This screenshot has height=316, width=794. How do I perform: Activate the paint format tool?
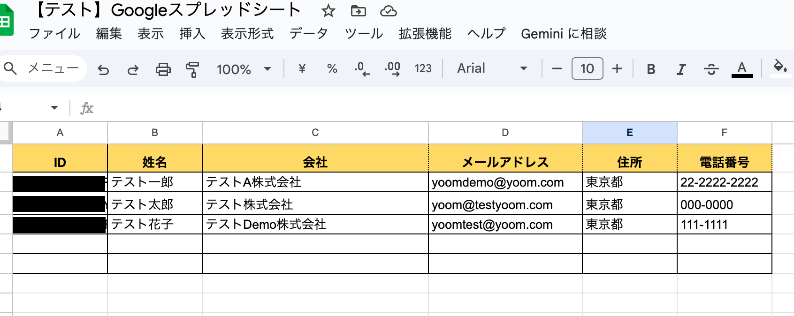pyautogui.click(x=192, y=69)
